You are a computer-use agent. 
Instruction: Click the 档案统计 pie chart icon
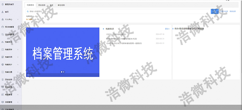2,65
